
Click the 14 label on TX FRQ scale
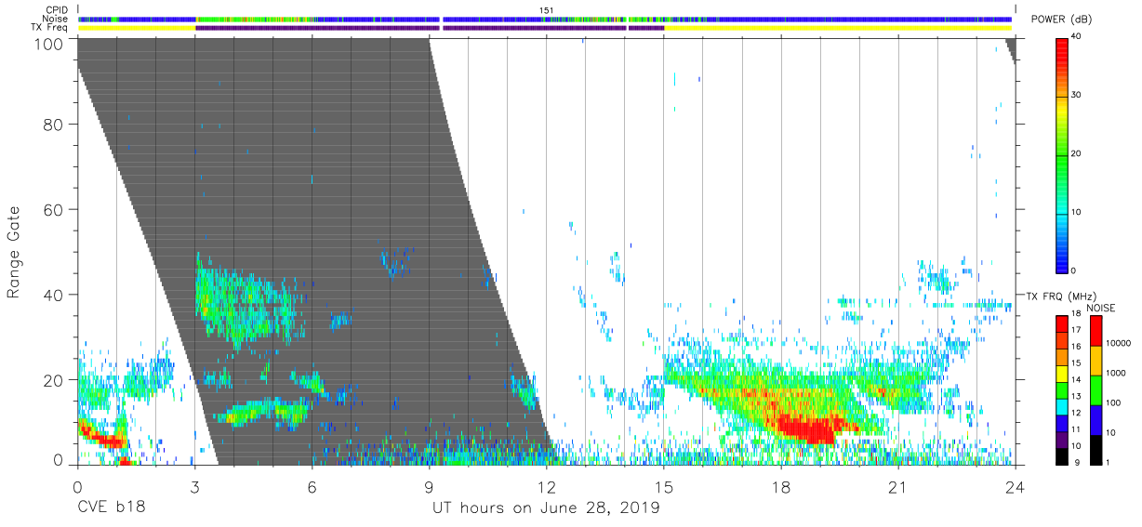(x=1078, y=379)
